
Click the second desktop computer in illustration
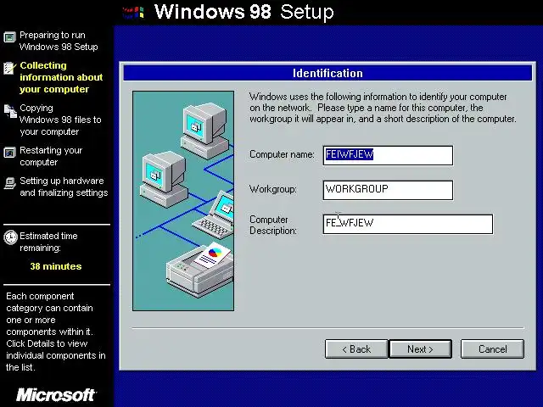[x=164, y=179]
